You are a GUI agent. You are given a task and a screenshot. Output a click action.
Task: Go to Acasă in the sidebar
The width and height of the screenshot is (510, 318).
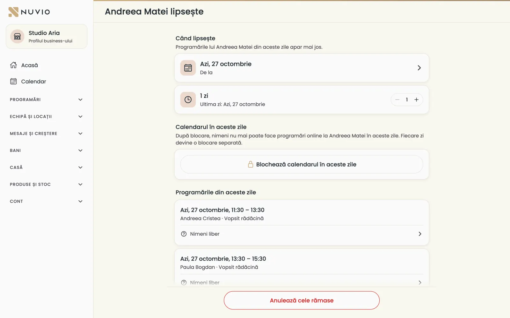(x=47, y=65)
